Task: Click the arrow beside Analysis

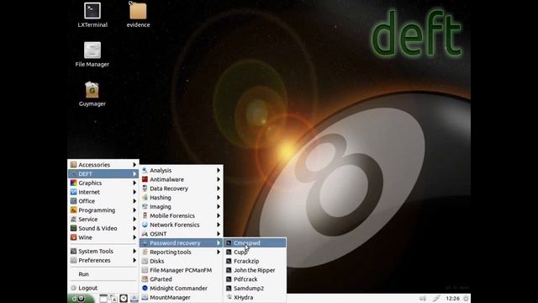Action: pos(219,170)
